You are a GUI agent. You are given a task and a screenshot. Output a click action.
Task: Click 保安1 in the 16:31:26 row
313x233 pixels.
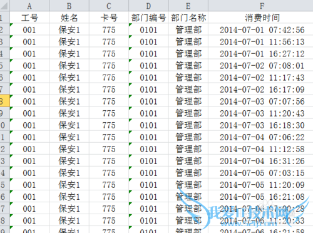point(69,160)
